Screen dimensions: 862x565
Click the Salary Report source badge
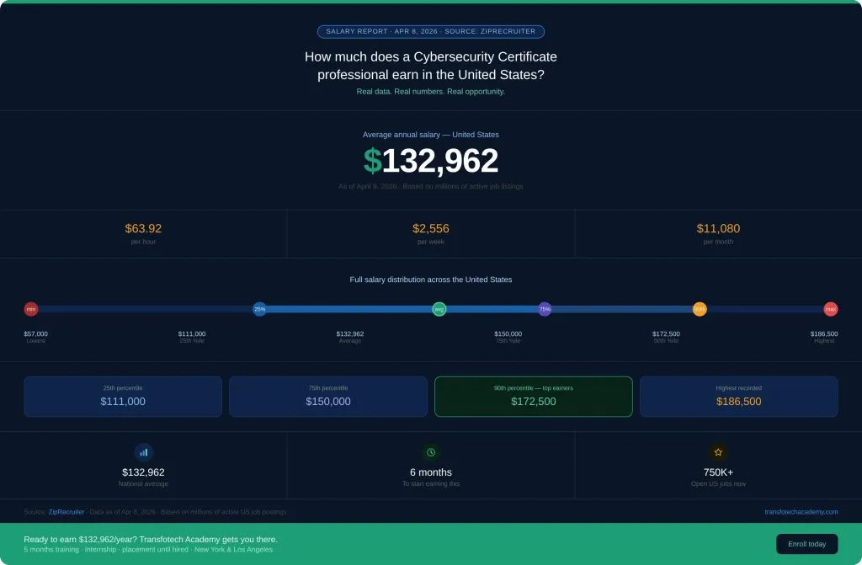[431, 31]
